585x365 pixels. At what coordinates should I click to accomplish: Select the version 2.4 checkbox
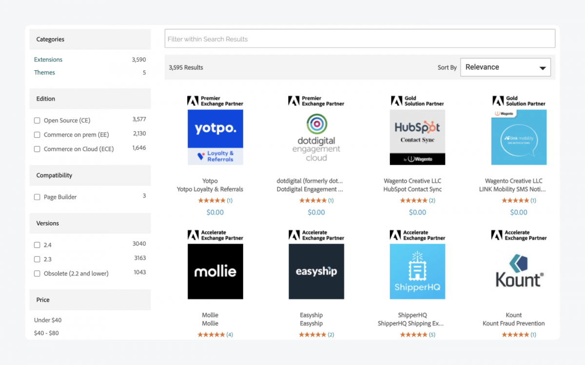(37, 245)
